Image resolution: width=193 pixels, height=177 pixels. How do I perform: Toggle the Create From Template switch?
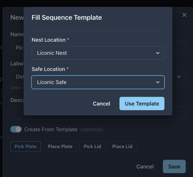16,129
